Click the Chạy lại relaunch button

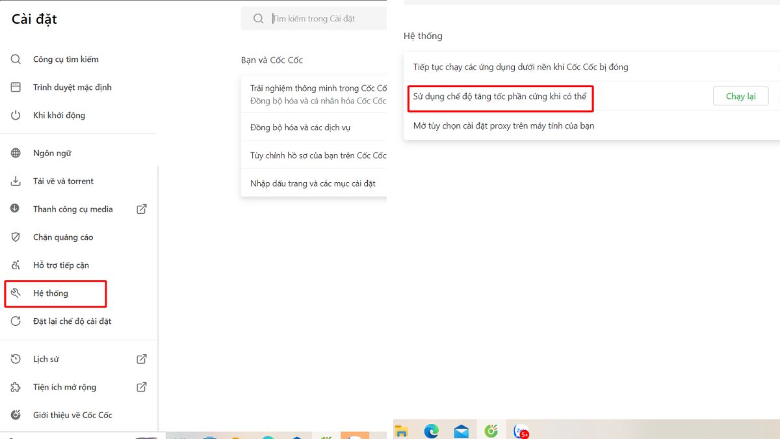[740, 96]
